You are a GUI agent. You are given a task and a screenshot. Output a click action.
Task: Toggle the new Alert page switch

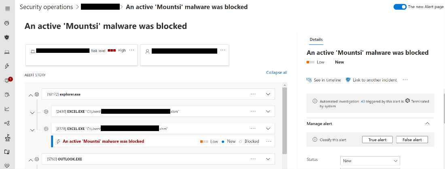(400, 7)
